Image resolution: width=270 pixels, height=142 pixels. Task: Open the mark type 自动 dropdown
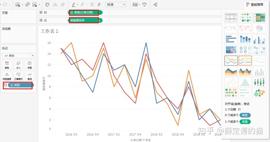coord(18,56)
